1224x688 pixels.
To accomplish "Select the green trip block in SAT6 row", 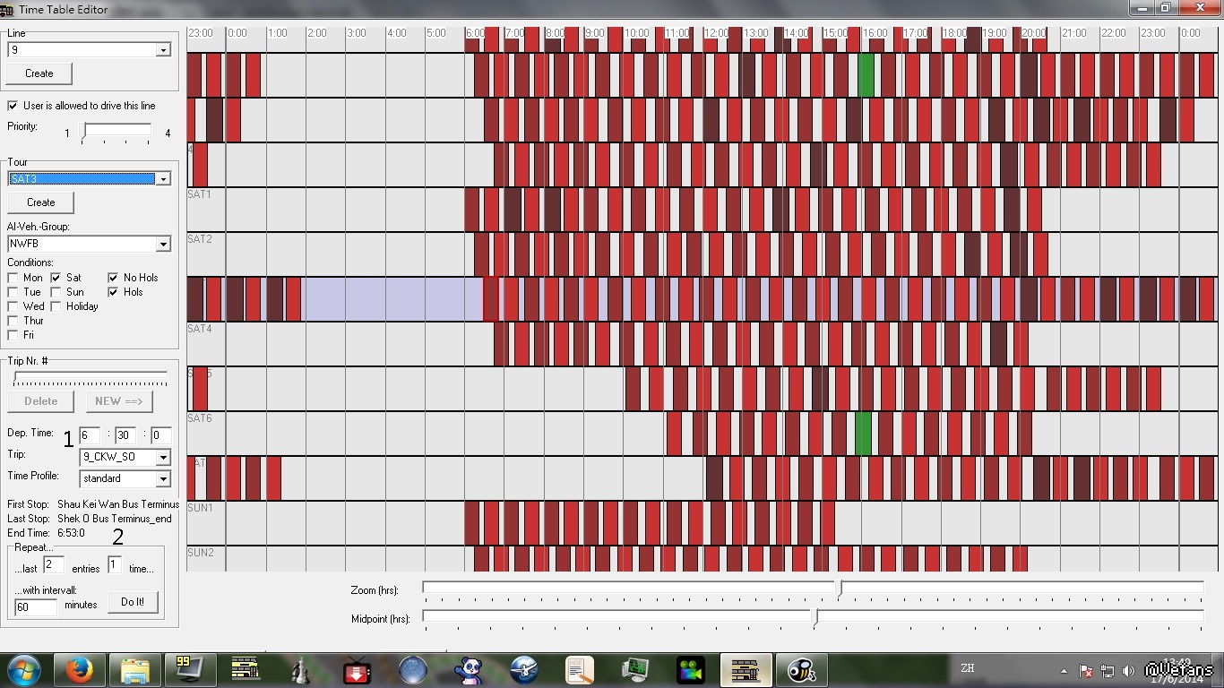I will pyautogui.click(x=863, y=433).
